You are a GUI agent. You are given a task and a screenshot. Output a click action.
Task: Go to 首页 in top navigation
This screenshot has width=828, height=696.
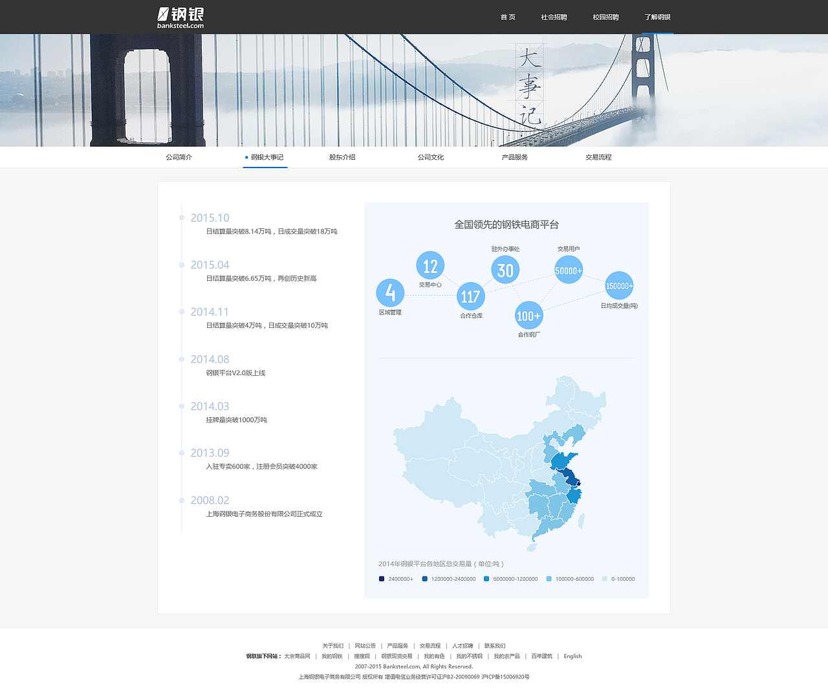pos(508,17)
